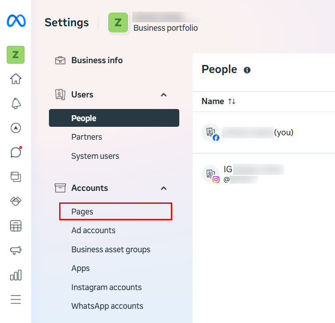Click the green Z business portfolio avatar

[118, 23]
